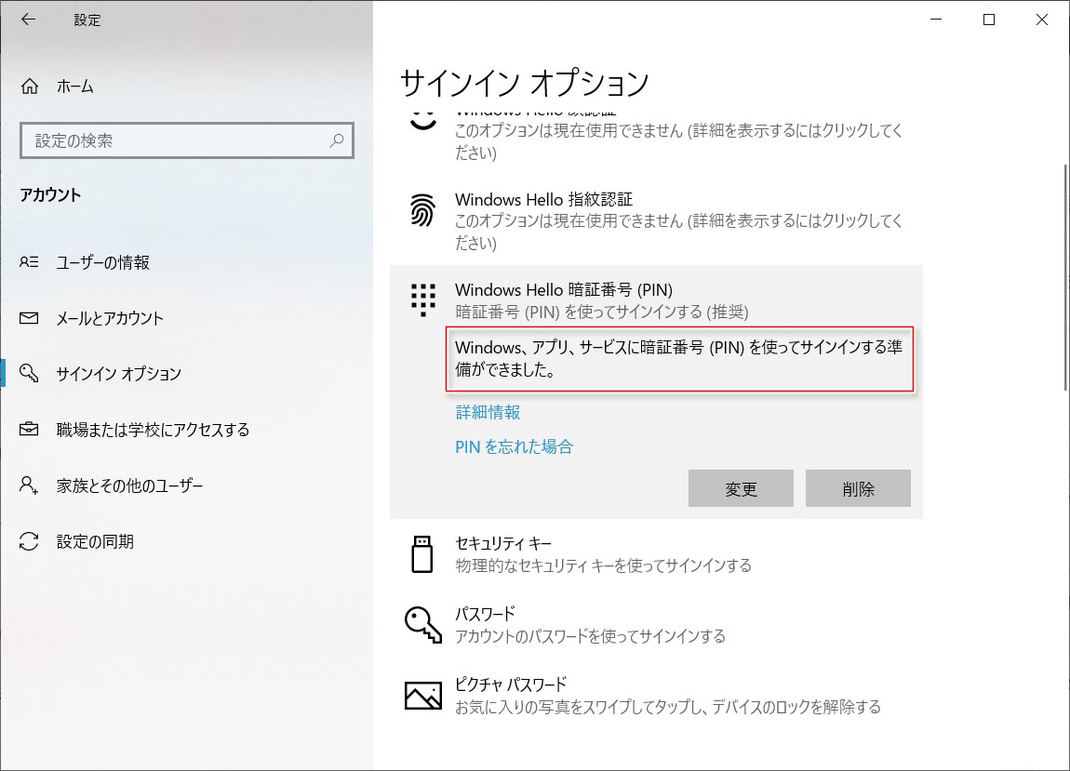Viewport: 1070px width, 771px height.
Task: Minimize the settings window
Action: tap(936, 20)
